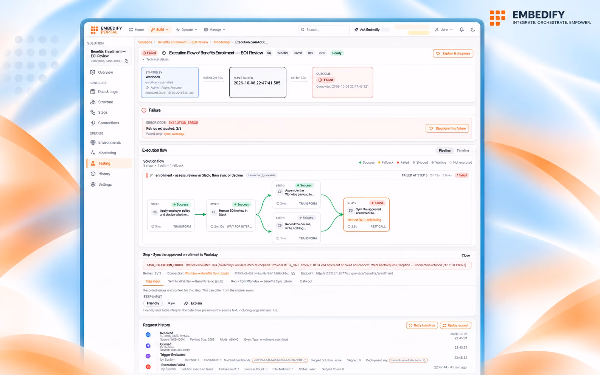Open the Reply from Workday tab
Screen dimensions: 600x375
(x=261, y=281)
